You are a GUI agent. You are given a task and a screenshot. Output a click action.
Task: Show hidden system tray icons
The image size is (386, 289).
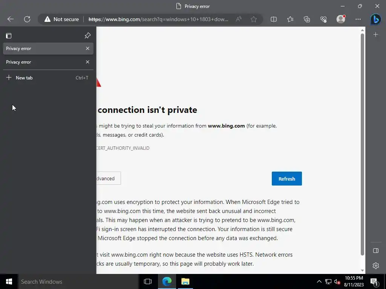319,281
